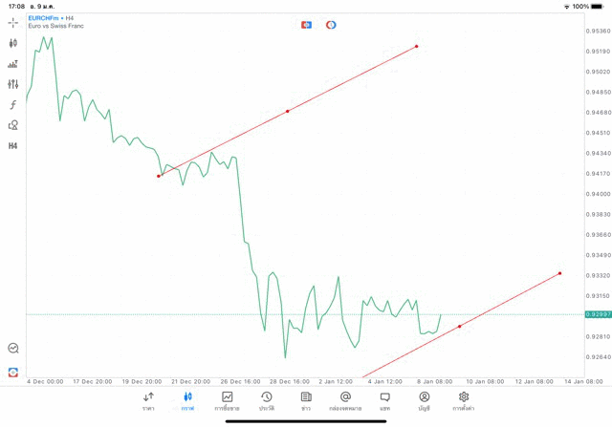
Task: Open the candlestick chart type icon
Action: [13, 43]
